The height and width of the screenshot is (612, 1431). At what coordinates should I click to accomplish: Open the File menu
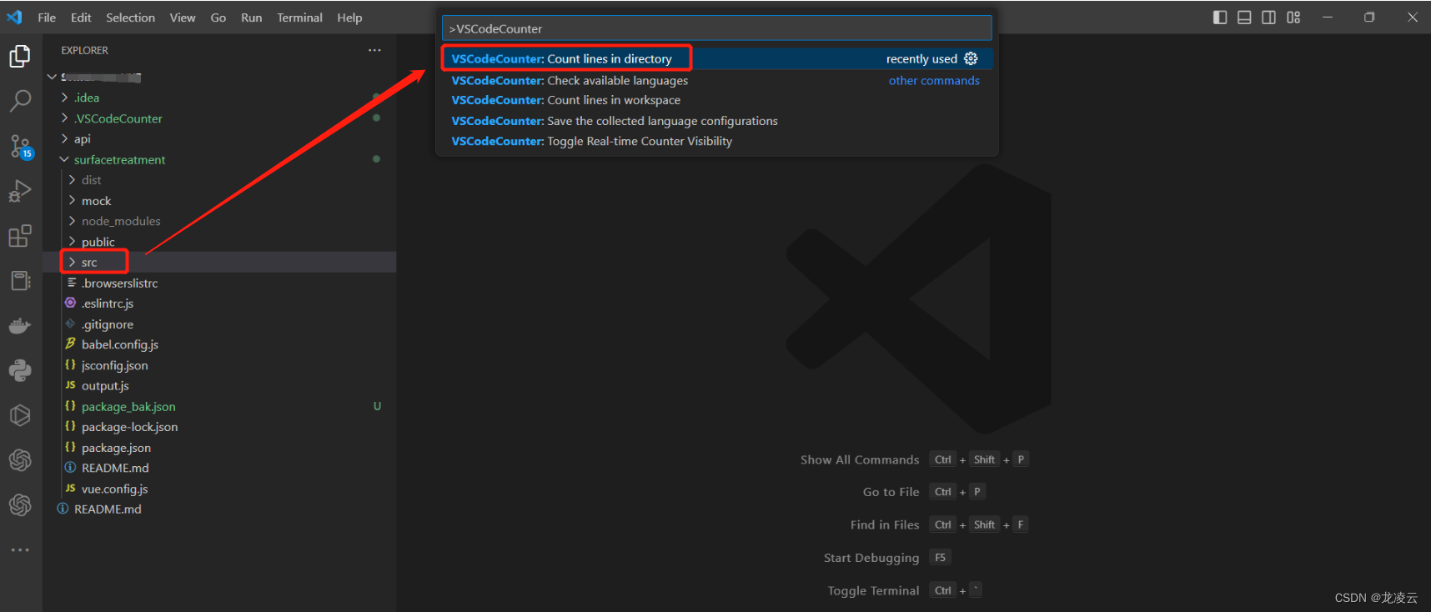[x=47, y=18]
